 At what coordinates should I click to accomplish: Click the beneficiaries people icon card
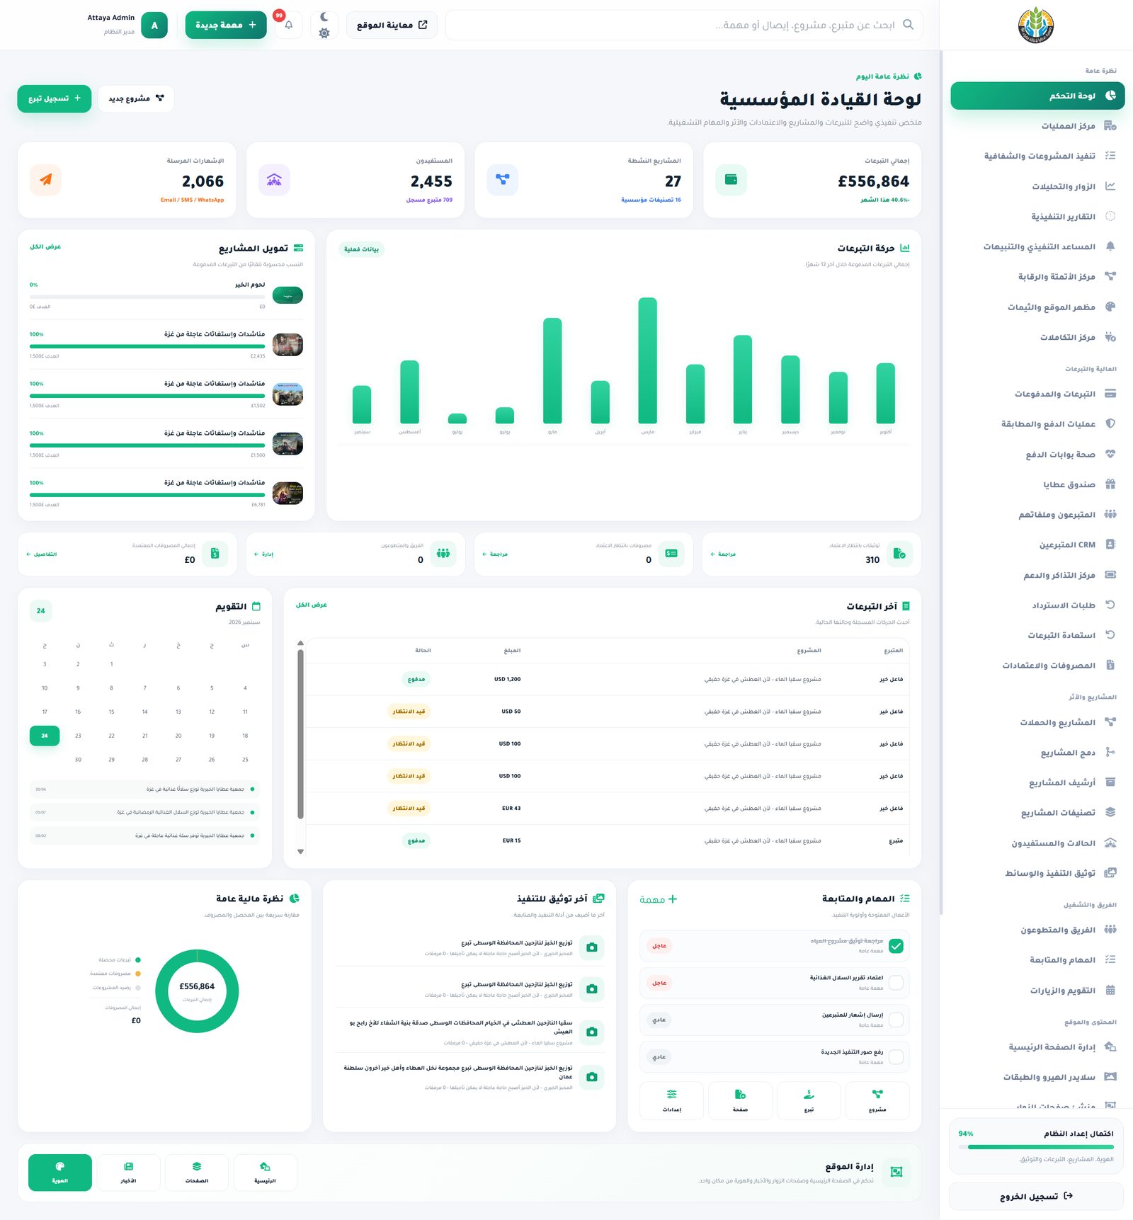coord(274,180)
